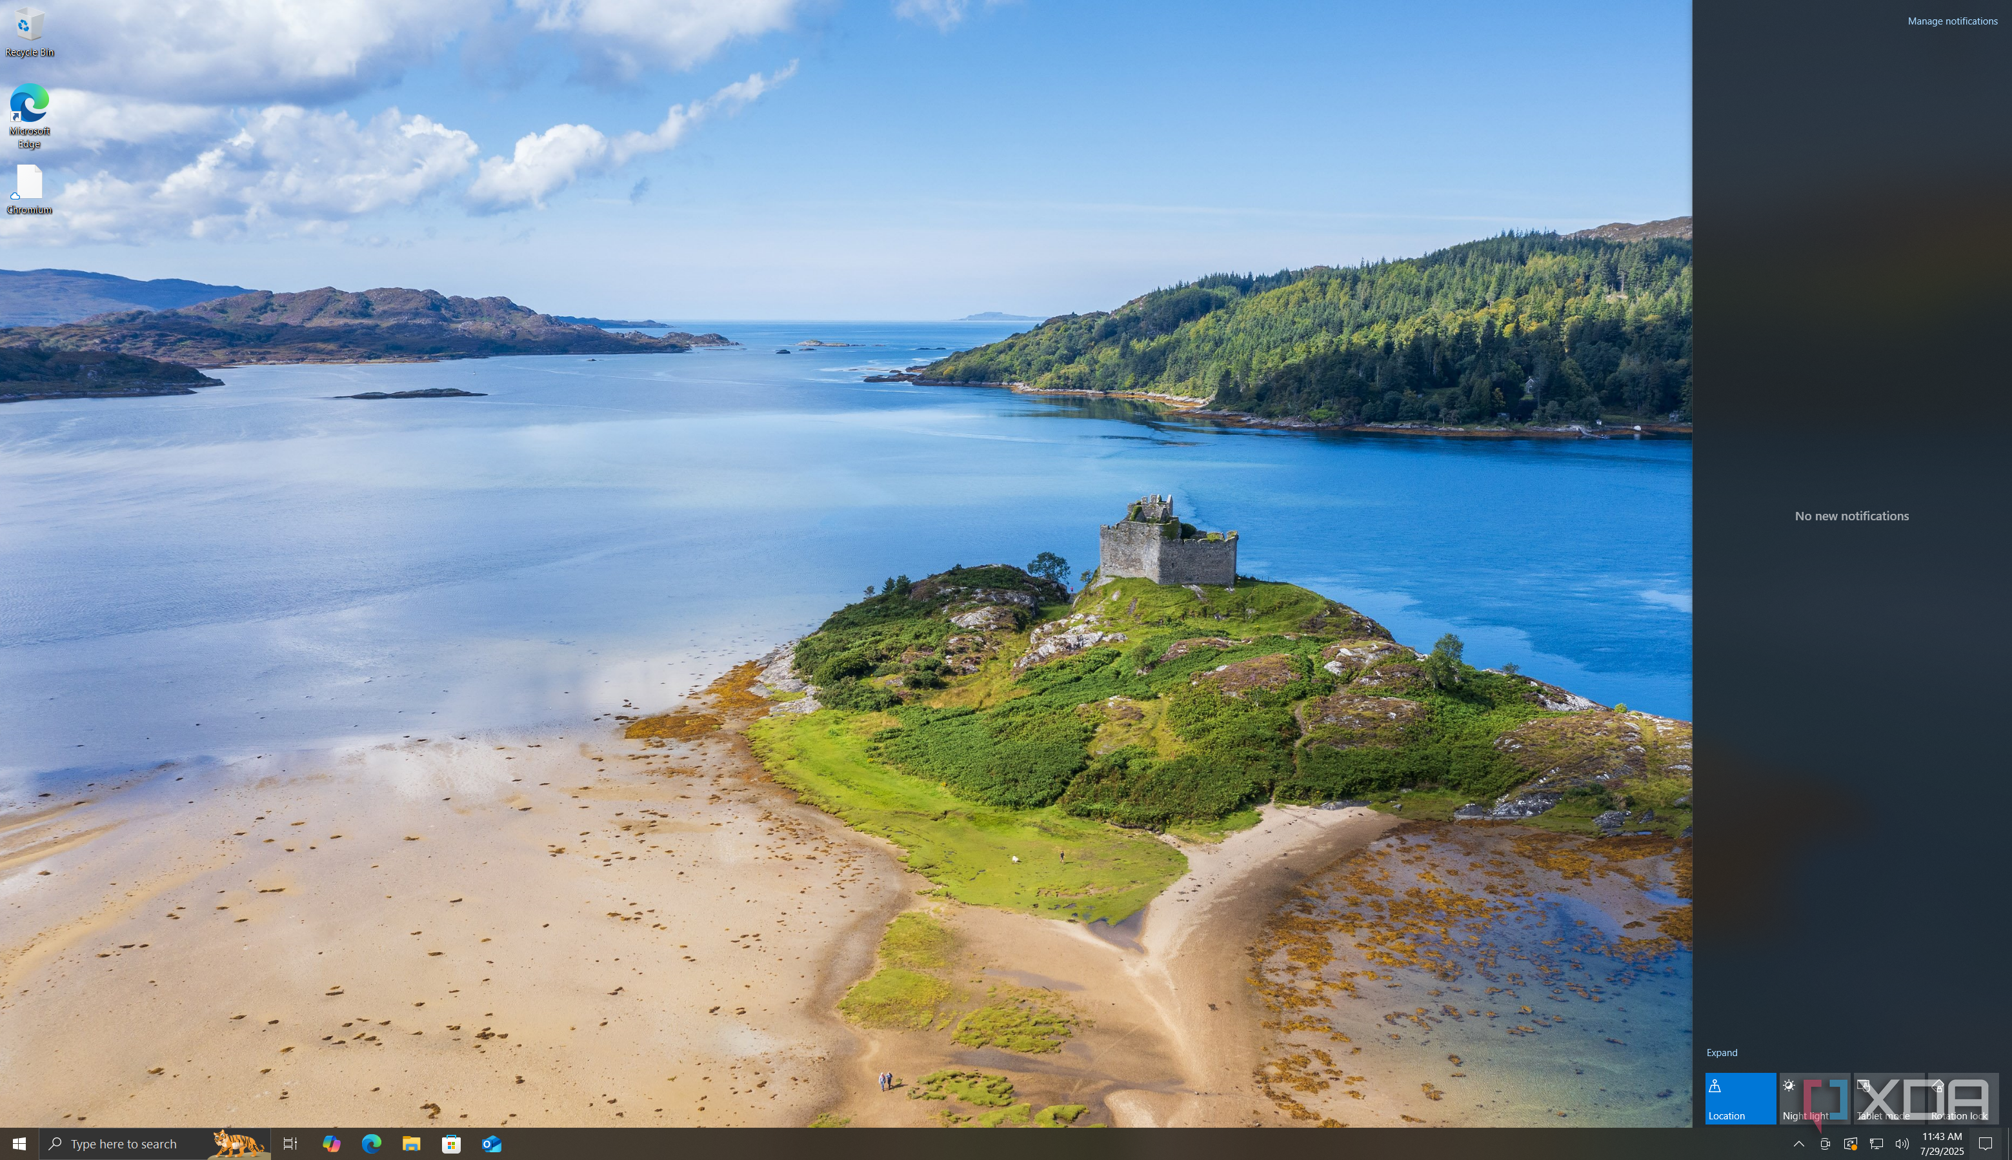This screenshot has height=1160, width=2012.
Task: Turn off the Location quick action
Action: pyautogui.click(x=1740, y=1099)
